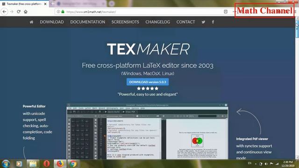The height and width of the screenshot is (168, 299).
Task: Open the DOWNLOAD navigation link
Action: pos(52,22)
